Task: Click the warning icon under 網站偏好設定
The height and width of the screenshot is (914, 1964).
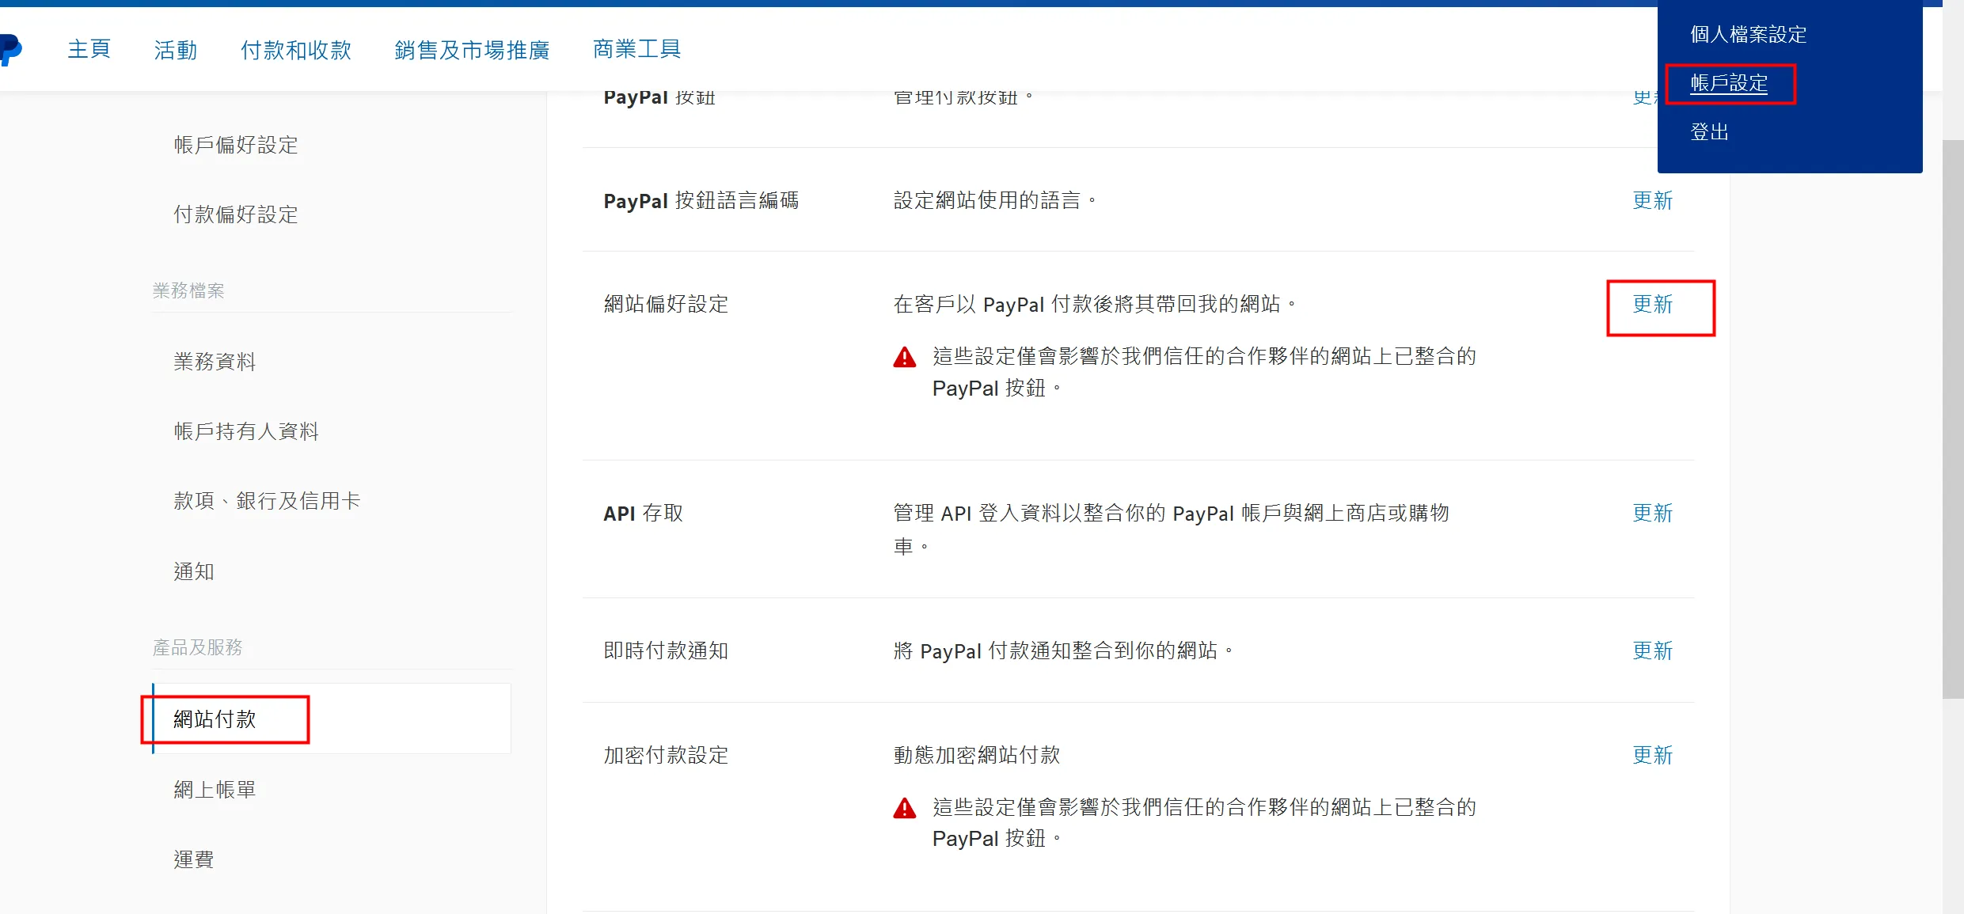Action: (904, 358)
